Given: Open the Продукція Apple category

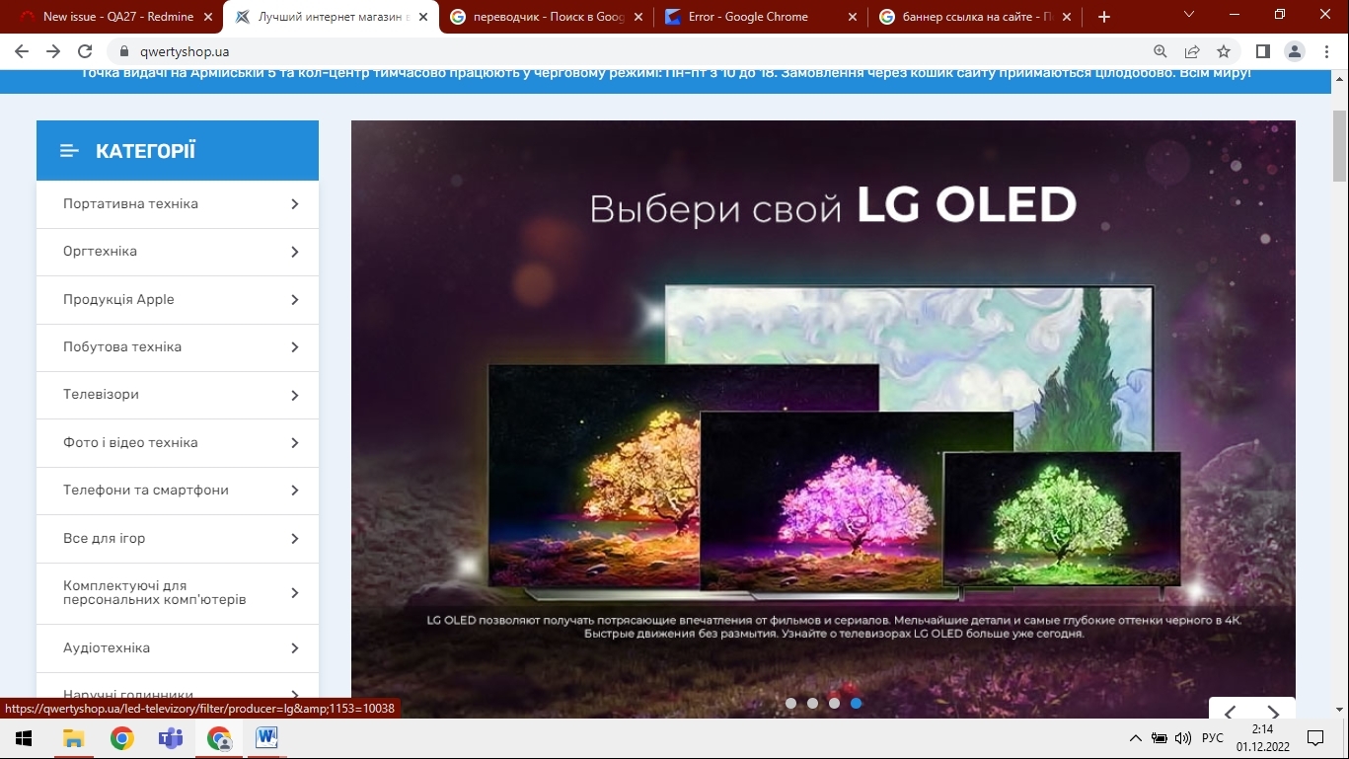Looking at the screenshot, I should tap(118, 299).
